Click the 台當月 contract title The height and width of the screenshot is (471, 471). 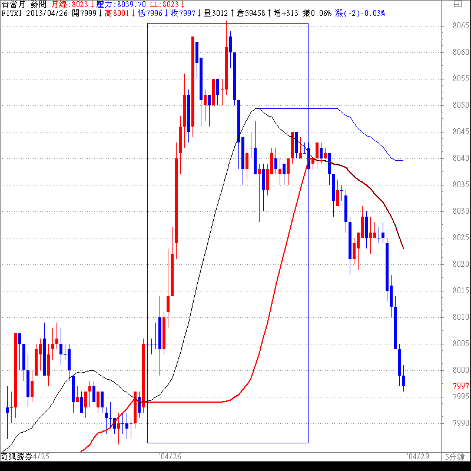coord(13,4)
